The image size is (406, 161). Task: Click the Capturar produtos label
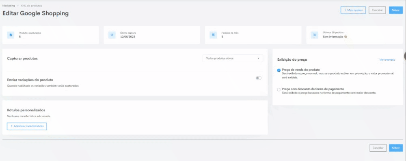[22, 59]
